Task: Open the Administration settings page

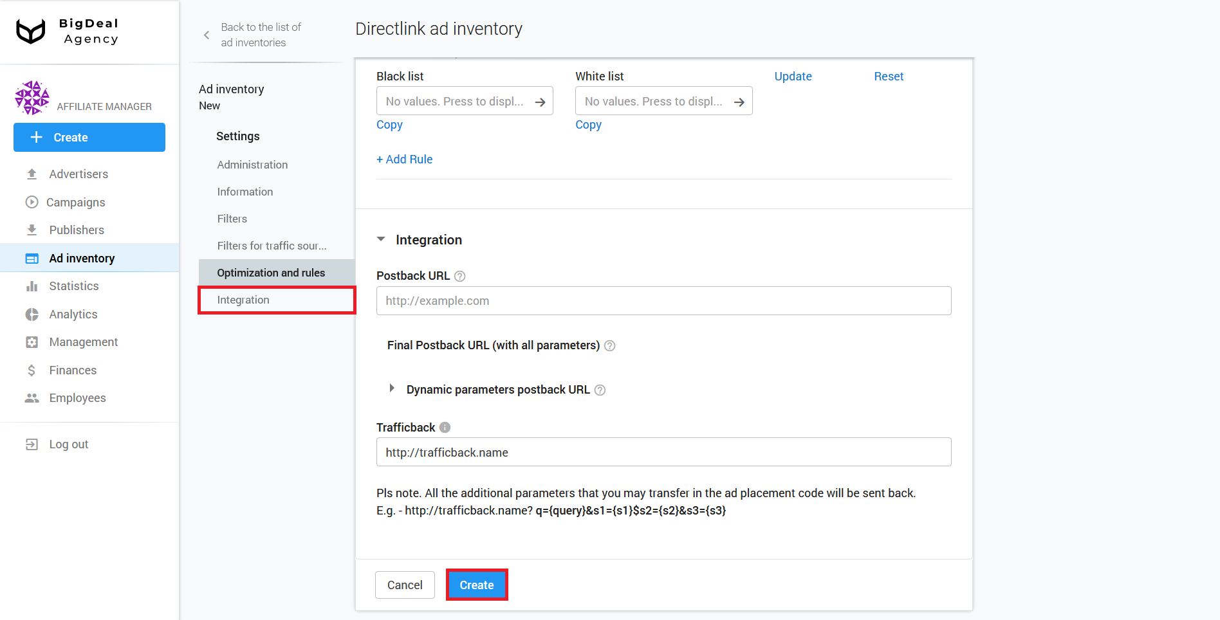Action: (x=252, y=165)
